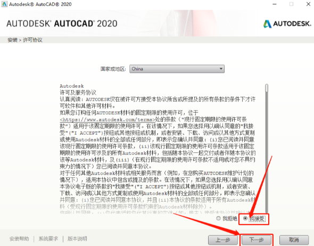Click the AutoCAD app icon in title bar
The height and width of the screenshot is (246, 314).
pos(4,4)
